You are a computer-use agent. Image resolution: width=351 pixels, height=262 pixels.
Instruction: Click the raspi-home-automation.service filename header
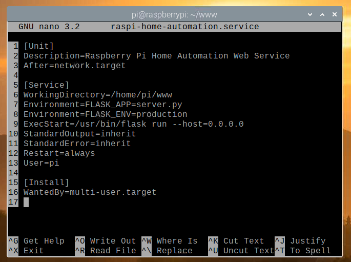coord(184,26)
